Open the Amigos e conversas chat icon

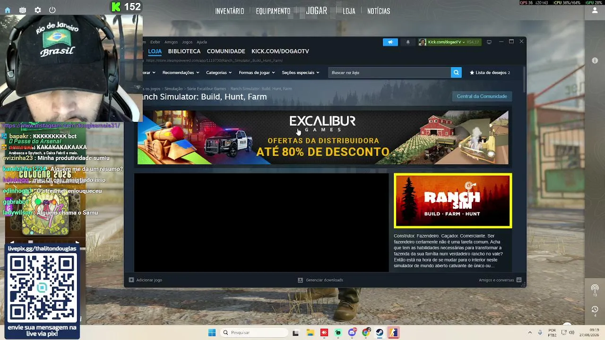point(519,280)
